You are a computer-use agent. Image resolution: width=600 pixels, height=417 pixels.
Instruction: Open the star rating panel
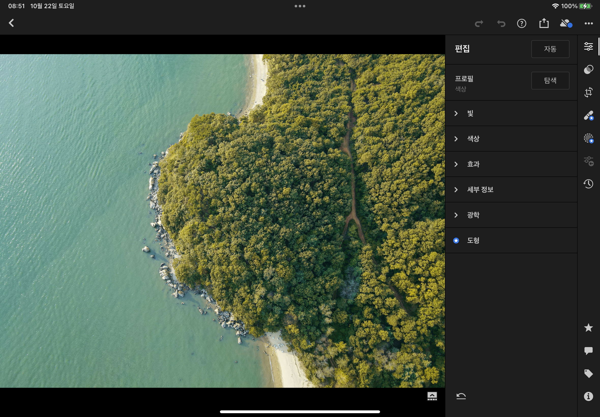click(x=588, y=328)
